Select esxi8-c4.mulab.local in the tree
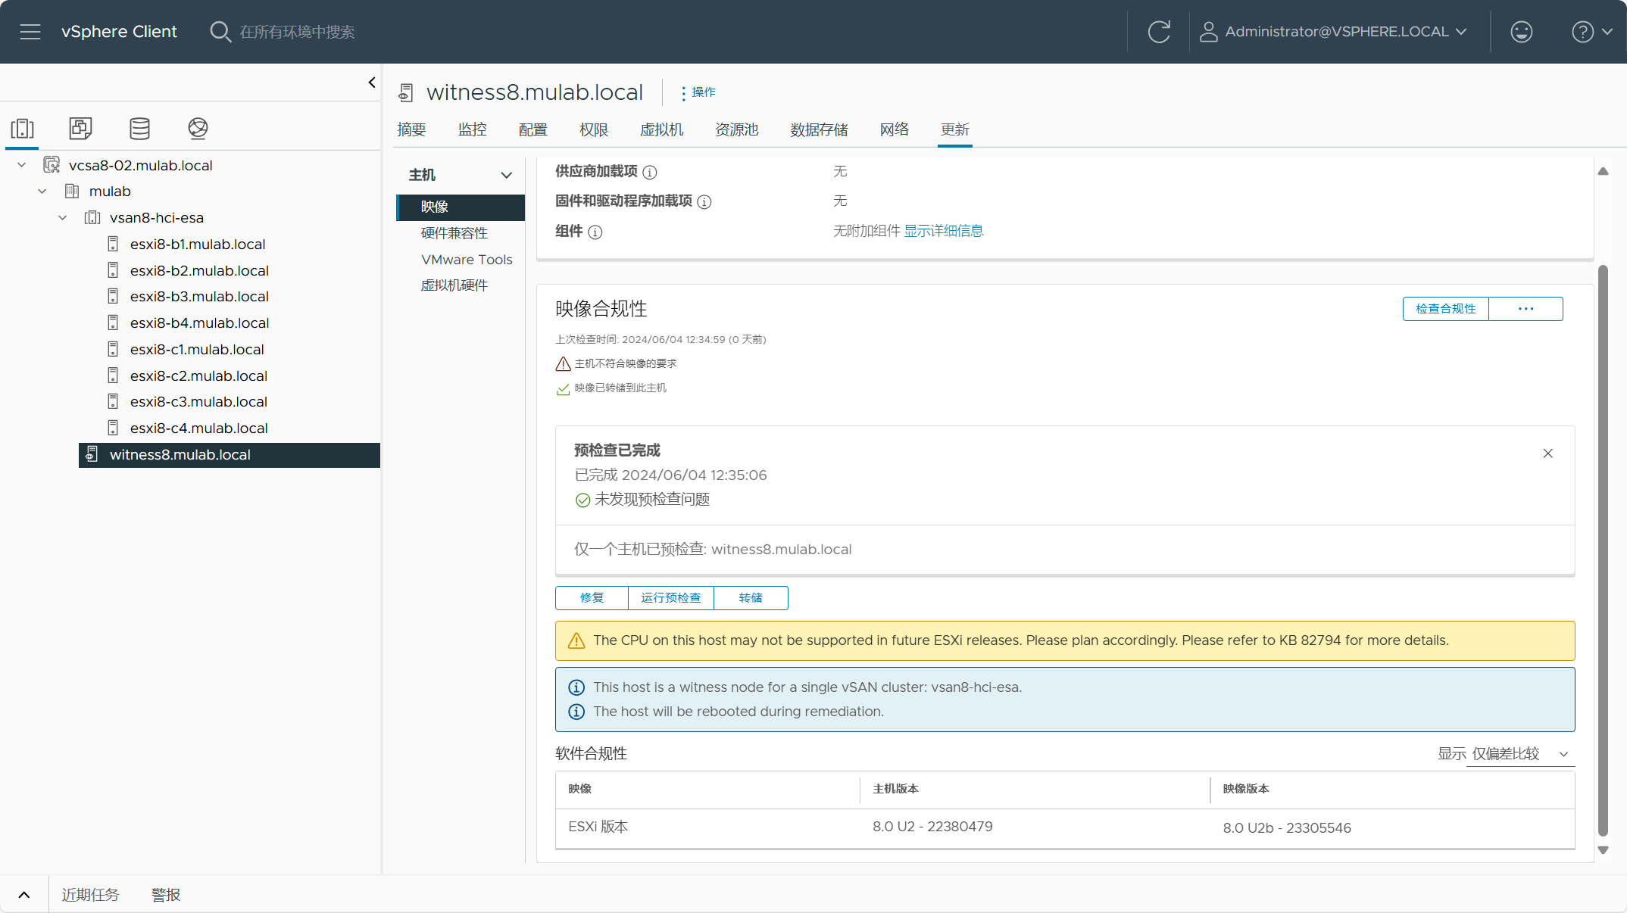The height and width of the screenshot is (913, 1627). (x=198, y=428)
